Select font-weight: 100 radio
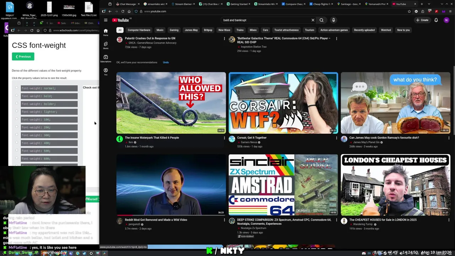Image resolution: width=455 pixels, height=256 pixels. (x=16, y=119)
